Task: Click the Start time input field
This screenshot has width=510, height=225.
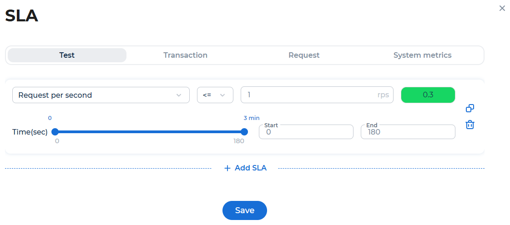Action: point(306,132)
